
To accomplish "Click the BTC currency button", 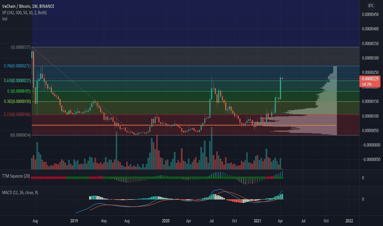I will [371, 6].
